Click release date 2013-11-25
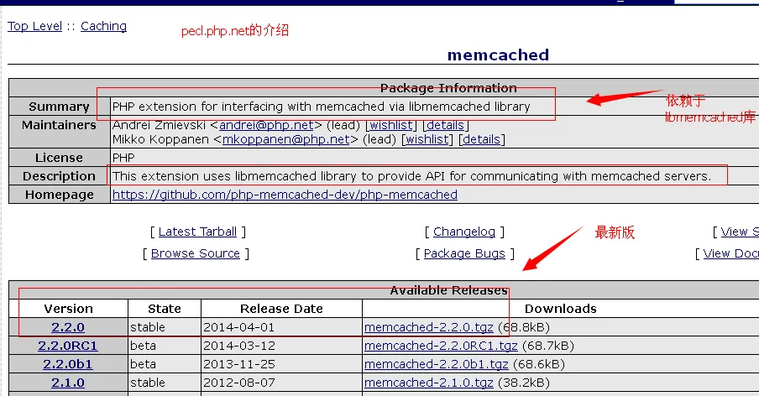Screen dimensions: 759x396 [x=239, y=364]
